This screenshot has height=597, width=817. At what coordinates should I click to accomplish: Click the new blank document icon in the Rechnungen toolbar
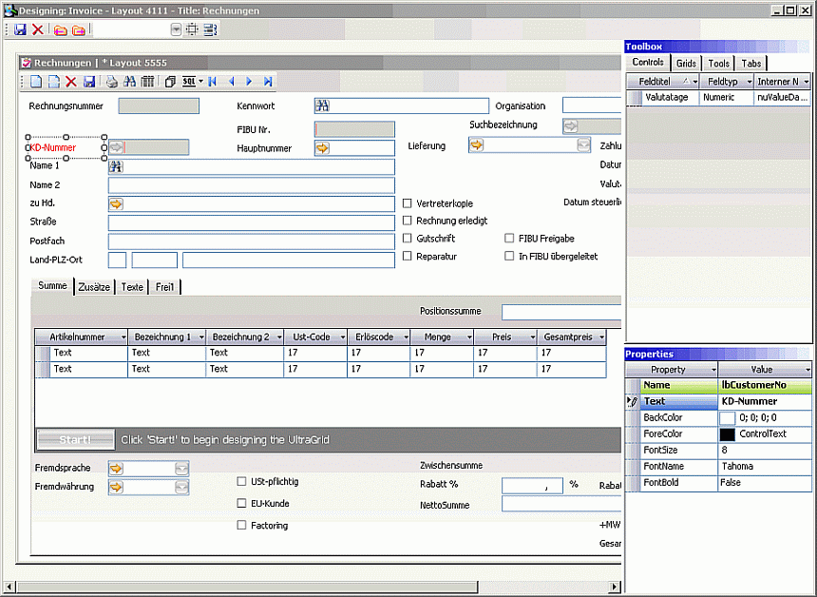[36, 82]
